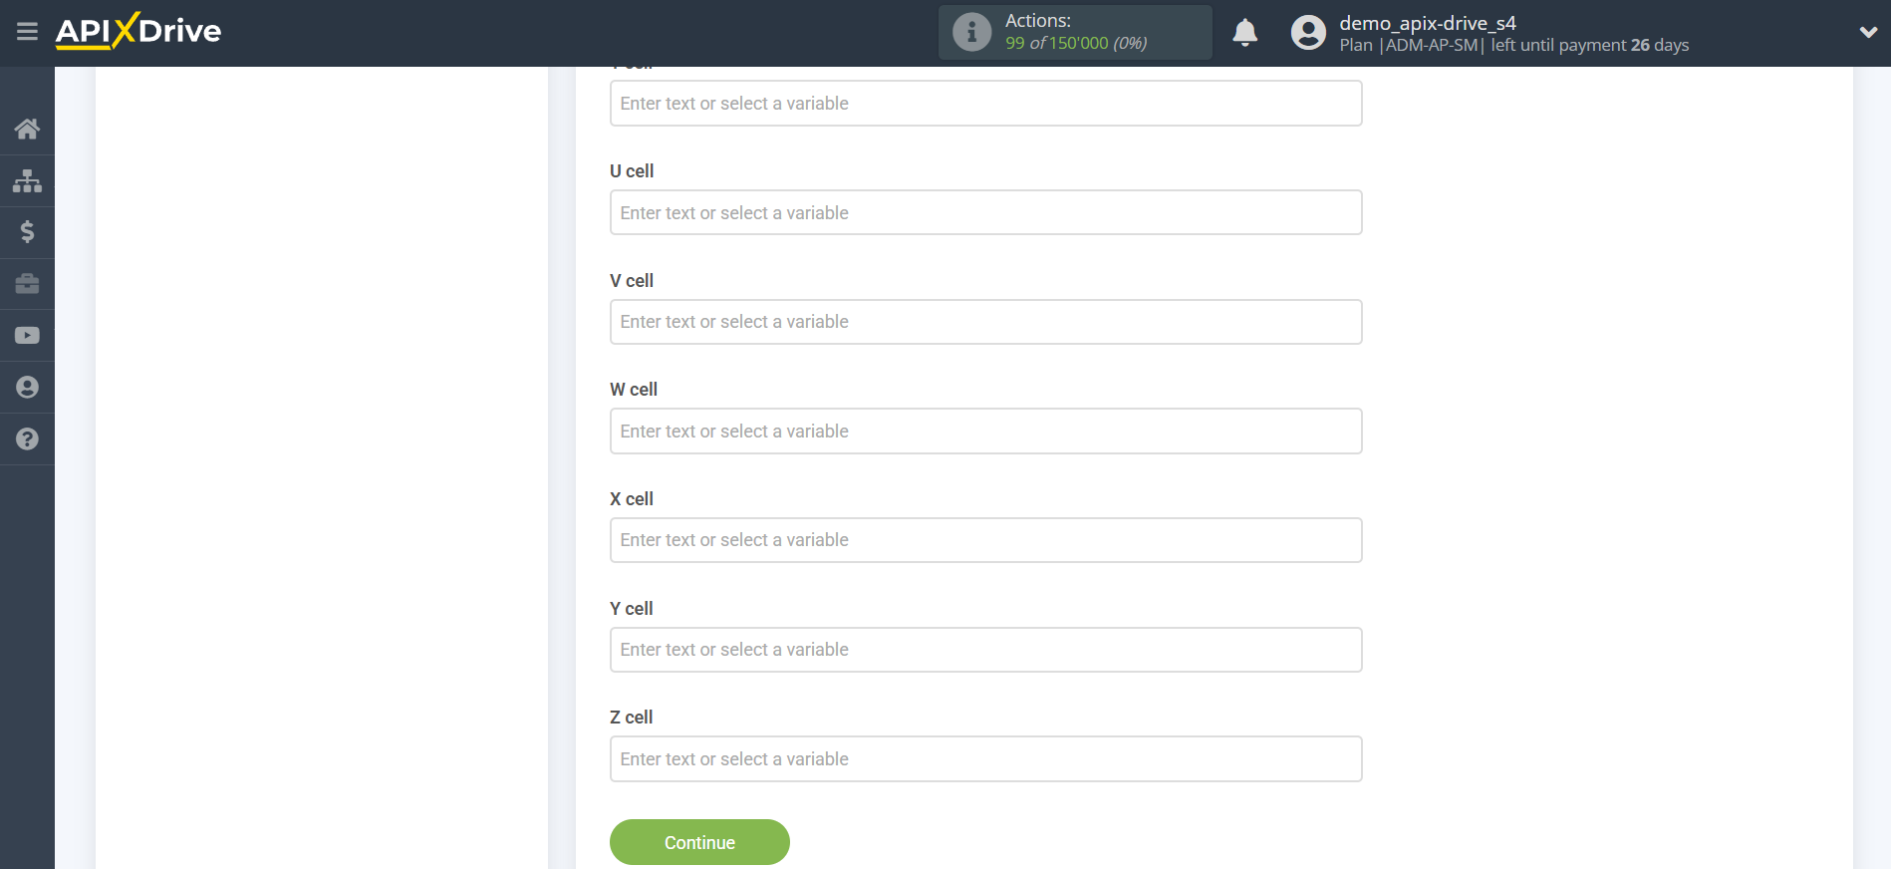1891x869 pixels.
Task: Click the dollar sign payments icon
Action: tap(27, 232)
